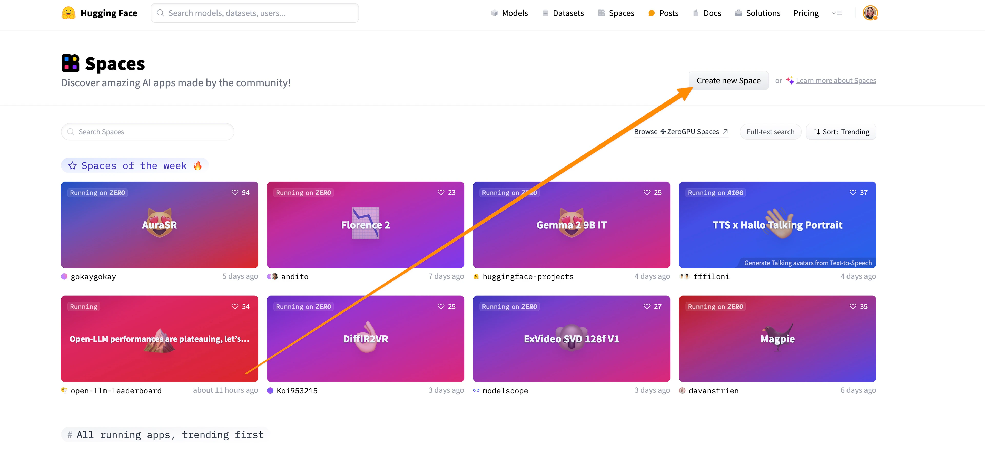Go to Pricing in the top menu
This screenshot has width=985, height=449.
pyautogui.click(x=806, y=13)
